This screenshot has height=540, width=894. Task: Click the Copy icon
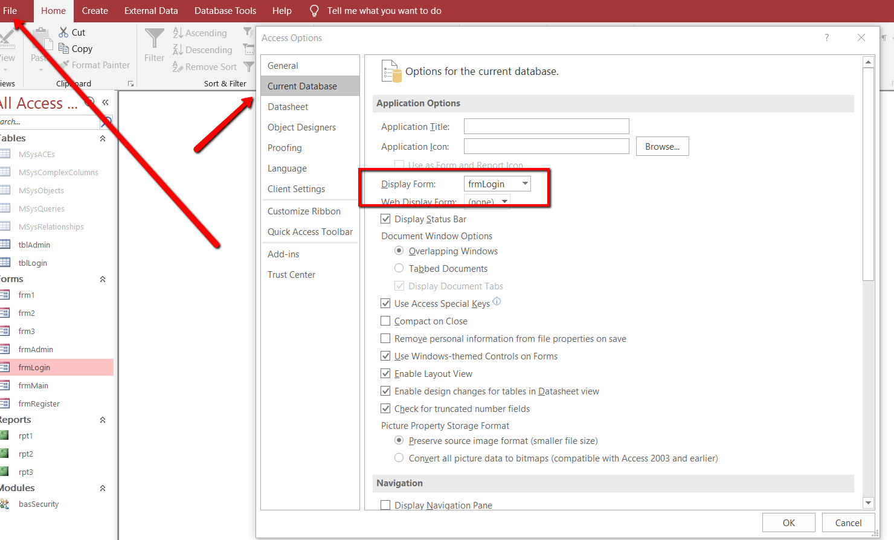point(63,48)
